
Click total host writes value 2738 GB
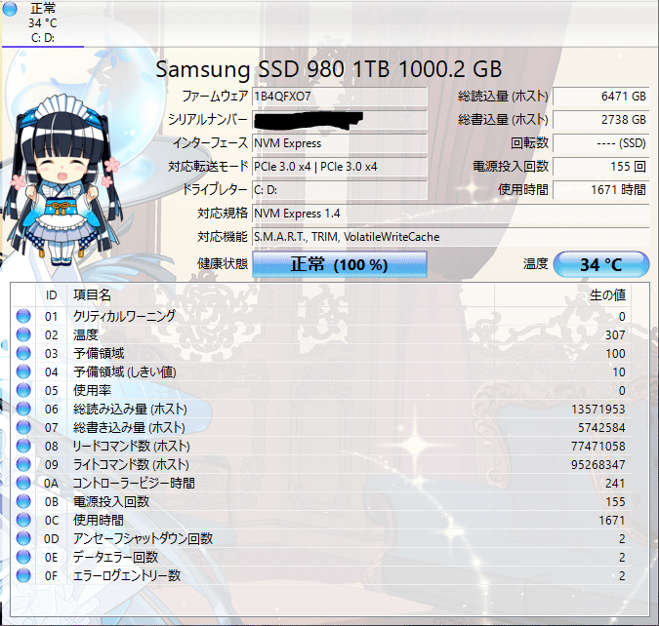(x=601, y=120)
